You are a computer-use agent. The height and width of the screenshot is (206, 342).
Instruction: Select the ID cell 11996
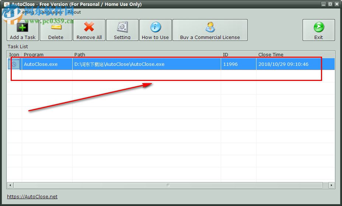point(238,64)
